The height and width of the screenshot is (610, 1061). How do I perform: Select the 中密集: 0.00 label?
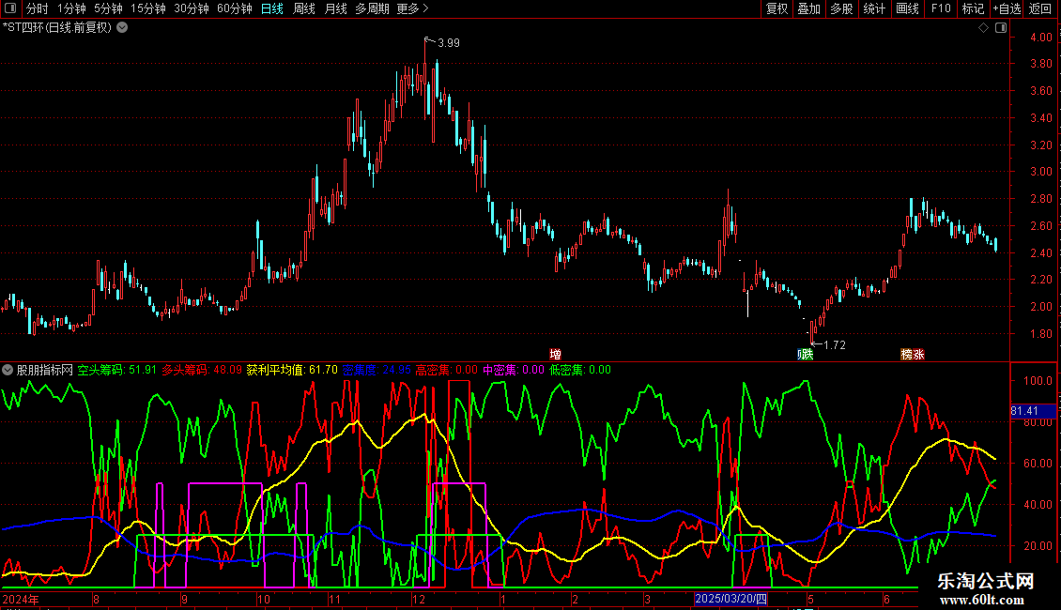[x=513, y=370]
